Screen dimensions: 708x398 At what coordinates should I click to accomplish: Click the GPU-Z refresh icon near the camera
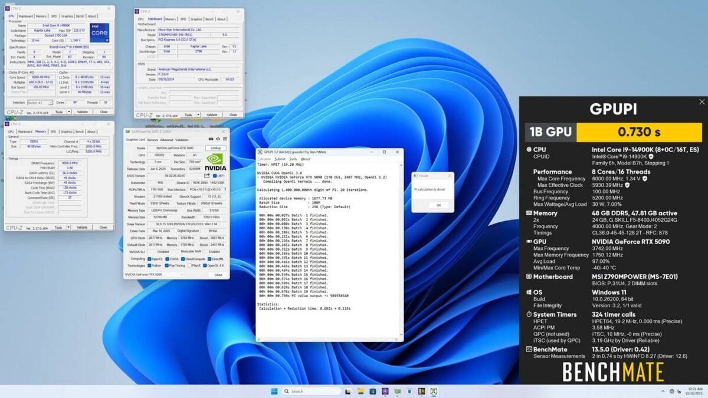click(x=218, y=138)
